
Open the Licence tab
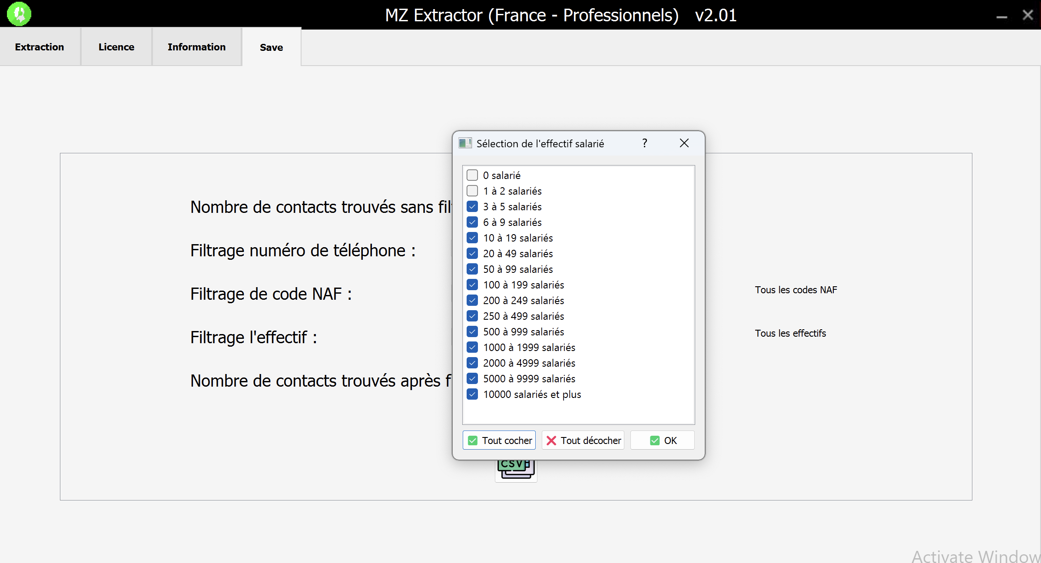116,47
